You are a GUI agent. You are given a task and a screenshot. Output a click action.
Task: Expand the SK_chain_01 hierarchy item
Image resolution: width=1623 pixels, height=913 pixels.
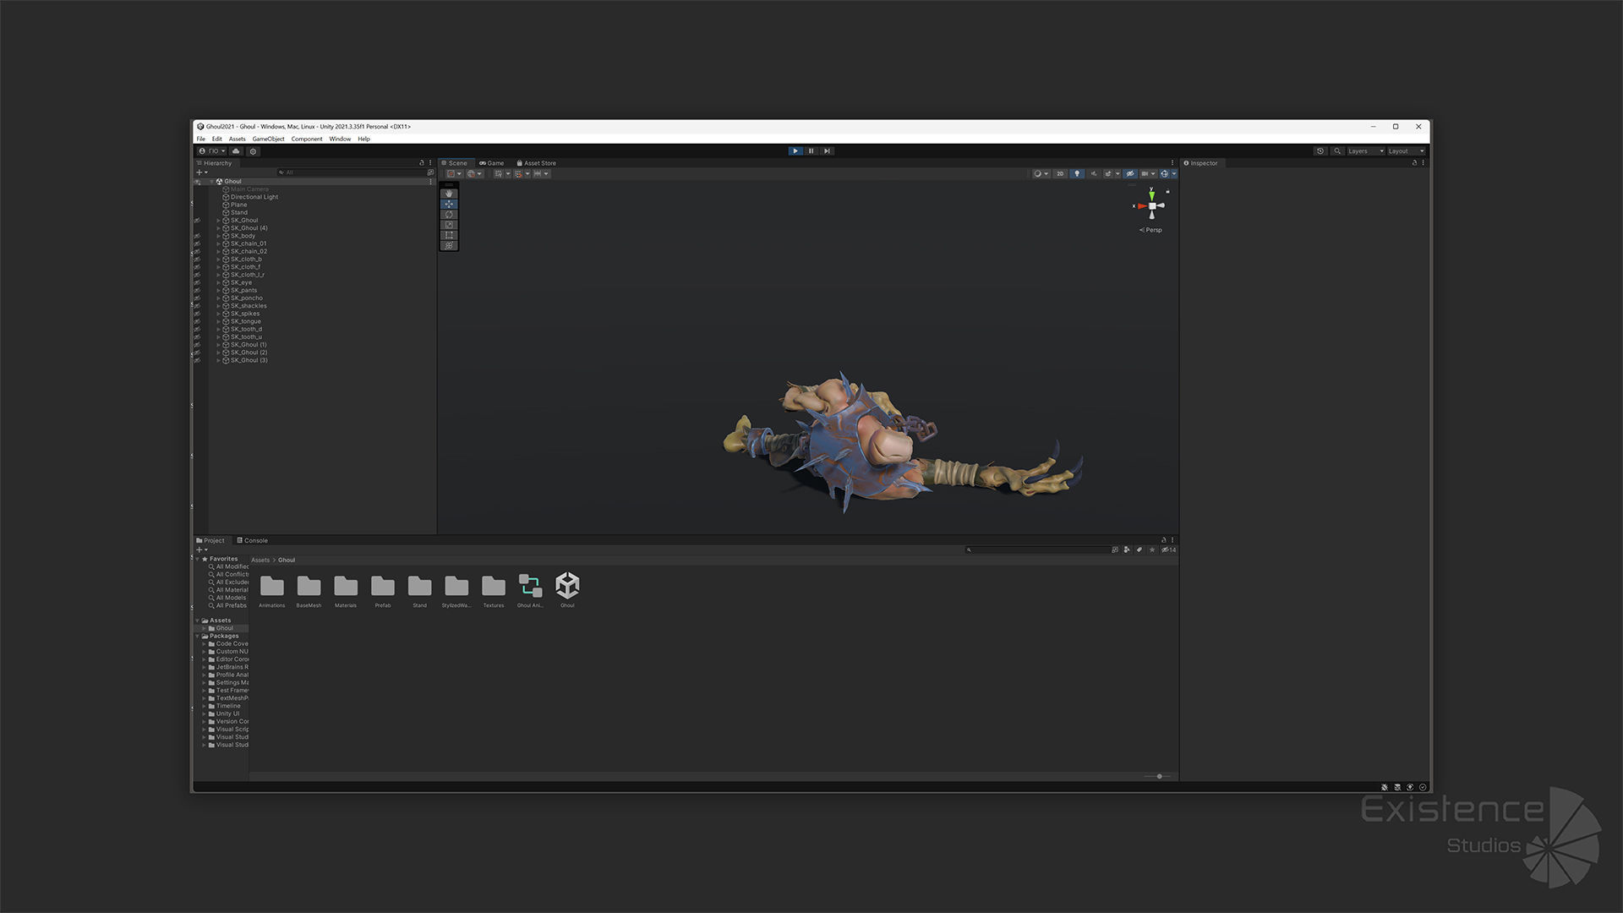(x=218, y=243)
